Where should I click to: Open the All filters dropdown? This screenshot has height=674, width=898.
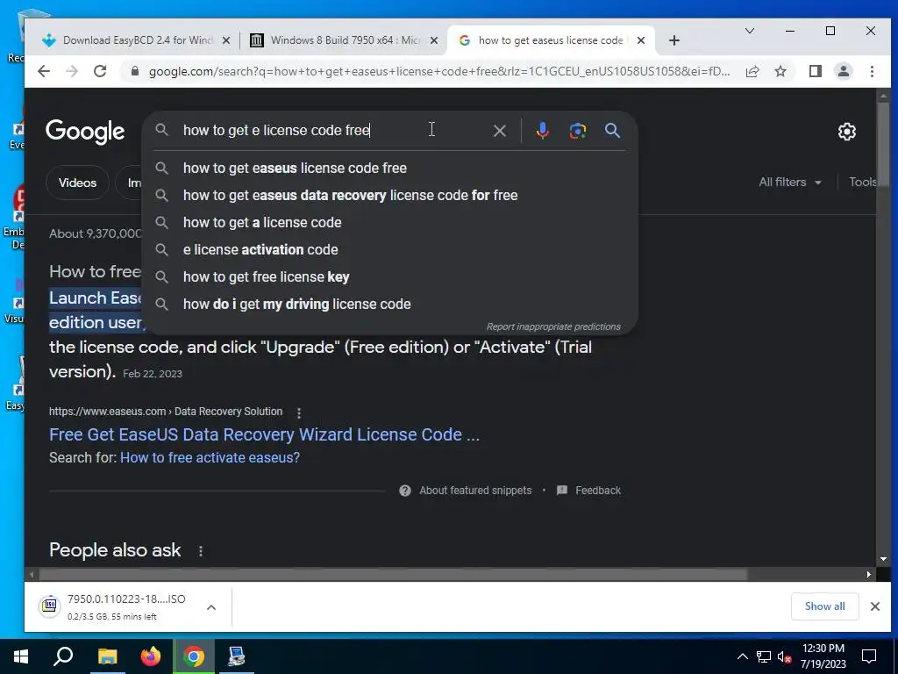click(x=790, y=183)
